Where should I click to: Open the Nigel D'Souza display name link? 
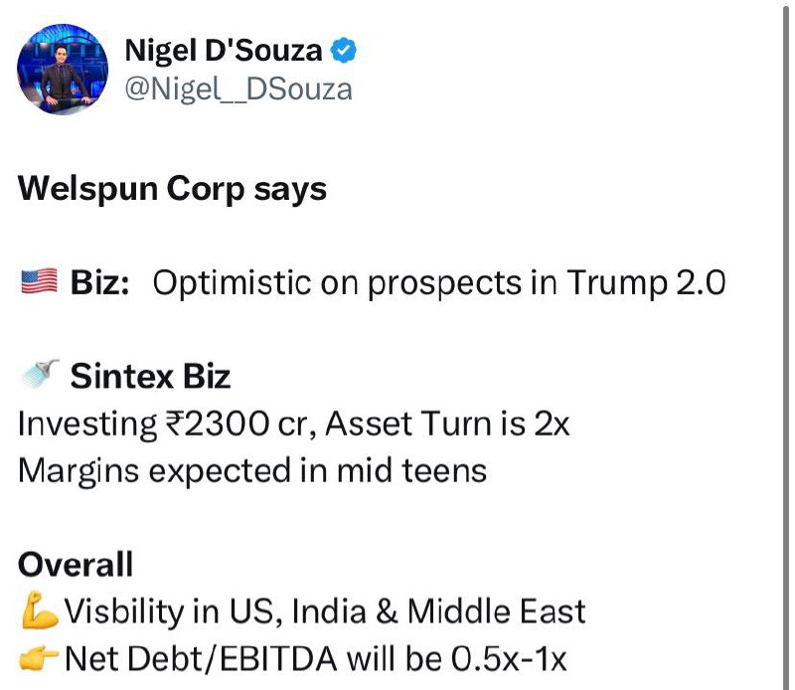(x=223, y=51)
